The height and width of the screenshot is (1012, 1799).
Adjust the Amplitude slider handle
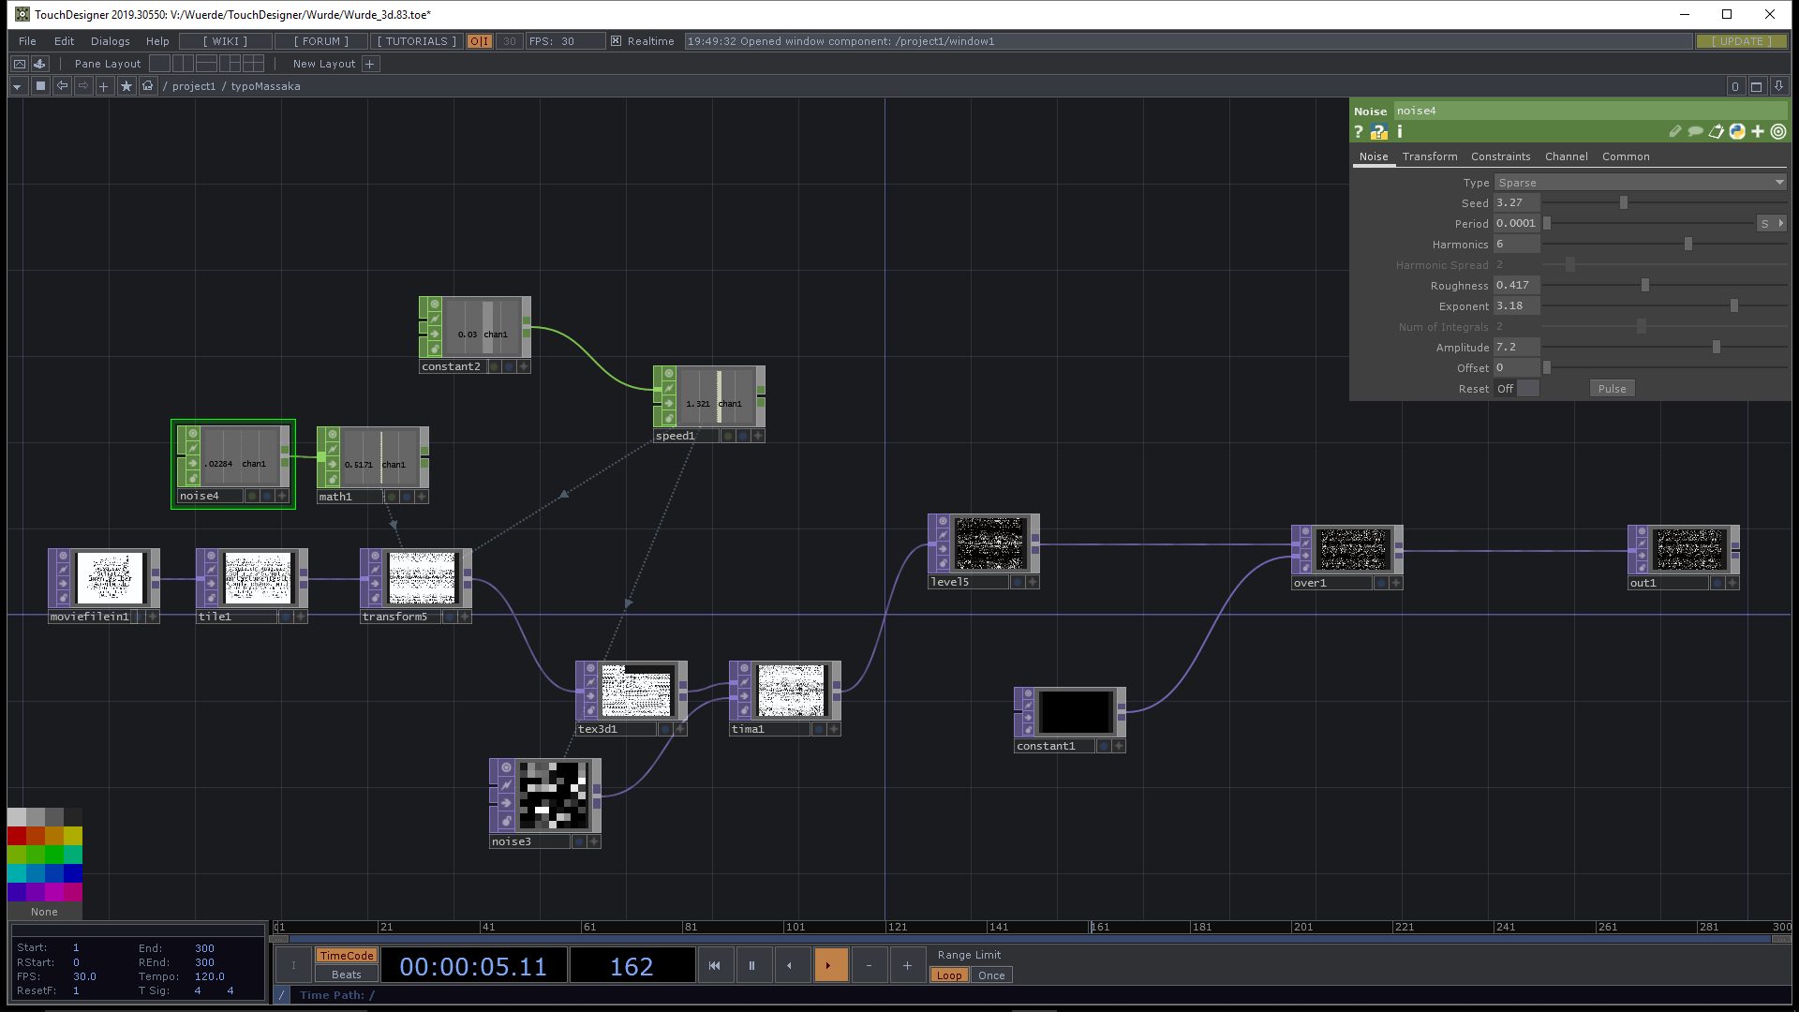[x=1717, y=348]
